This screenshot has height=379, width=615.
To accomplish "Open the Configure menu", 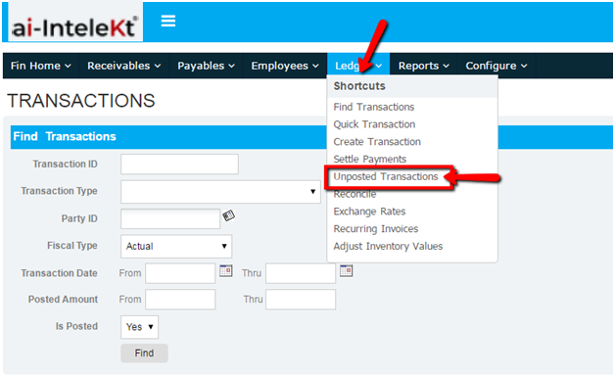I will [497, 66].
